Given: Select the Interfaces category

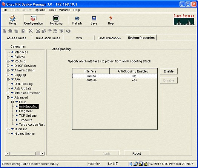Looking at the screenshot, I should coord(21,52).
